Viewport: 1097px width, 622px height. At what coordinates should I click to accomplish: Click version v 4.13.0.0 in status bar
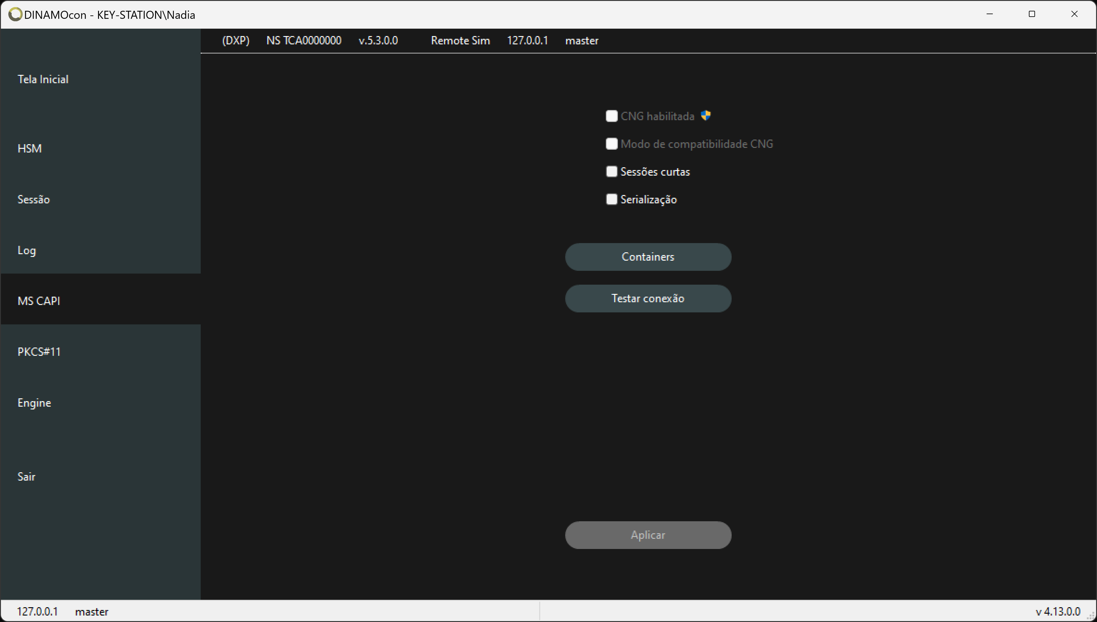[x=1058, y=611]
